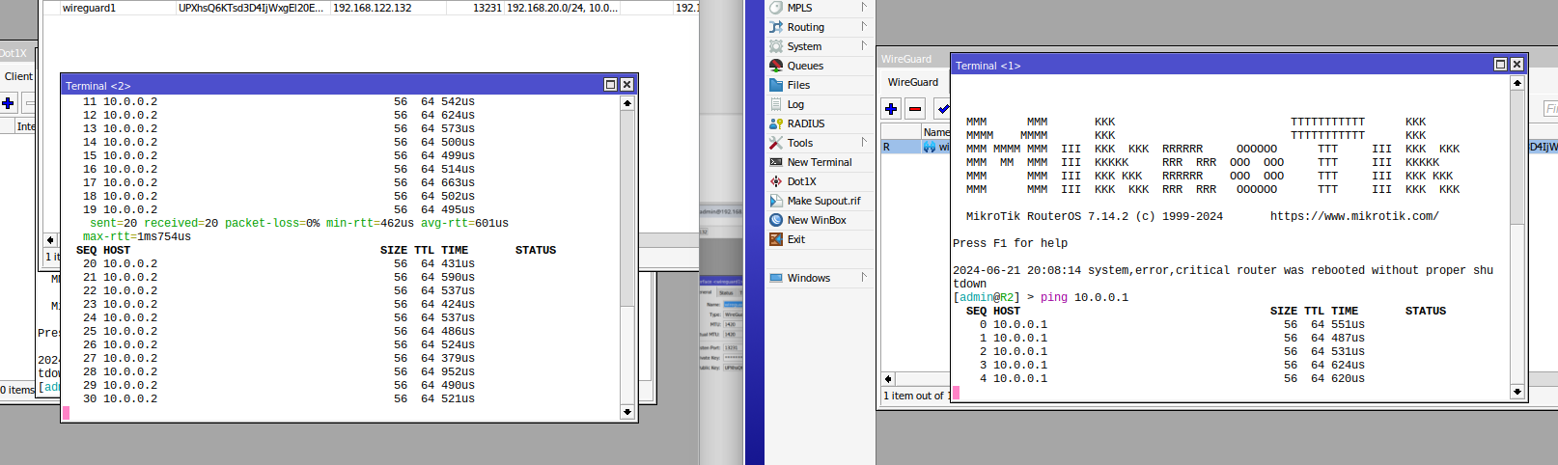
Task: Select the WireGuard tab
Action: (912, 82)
